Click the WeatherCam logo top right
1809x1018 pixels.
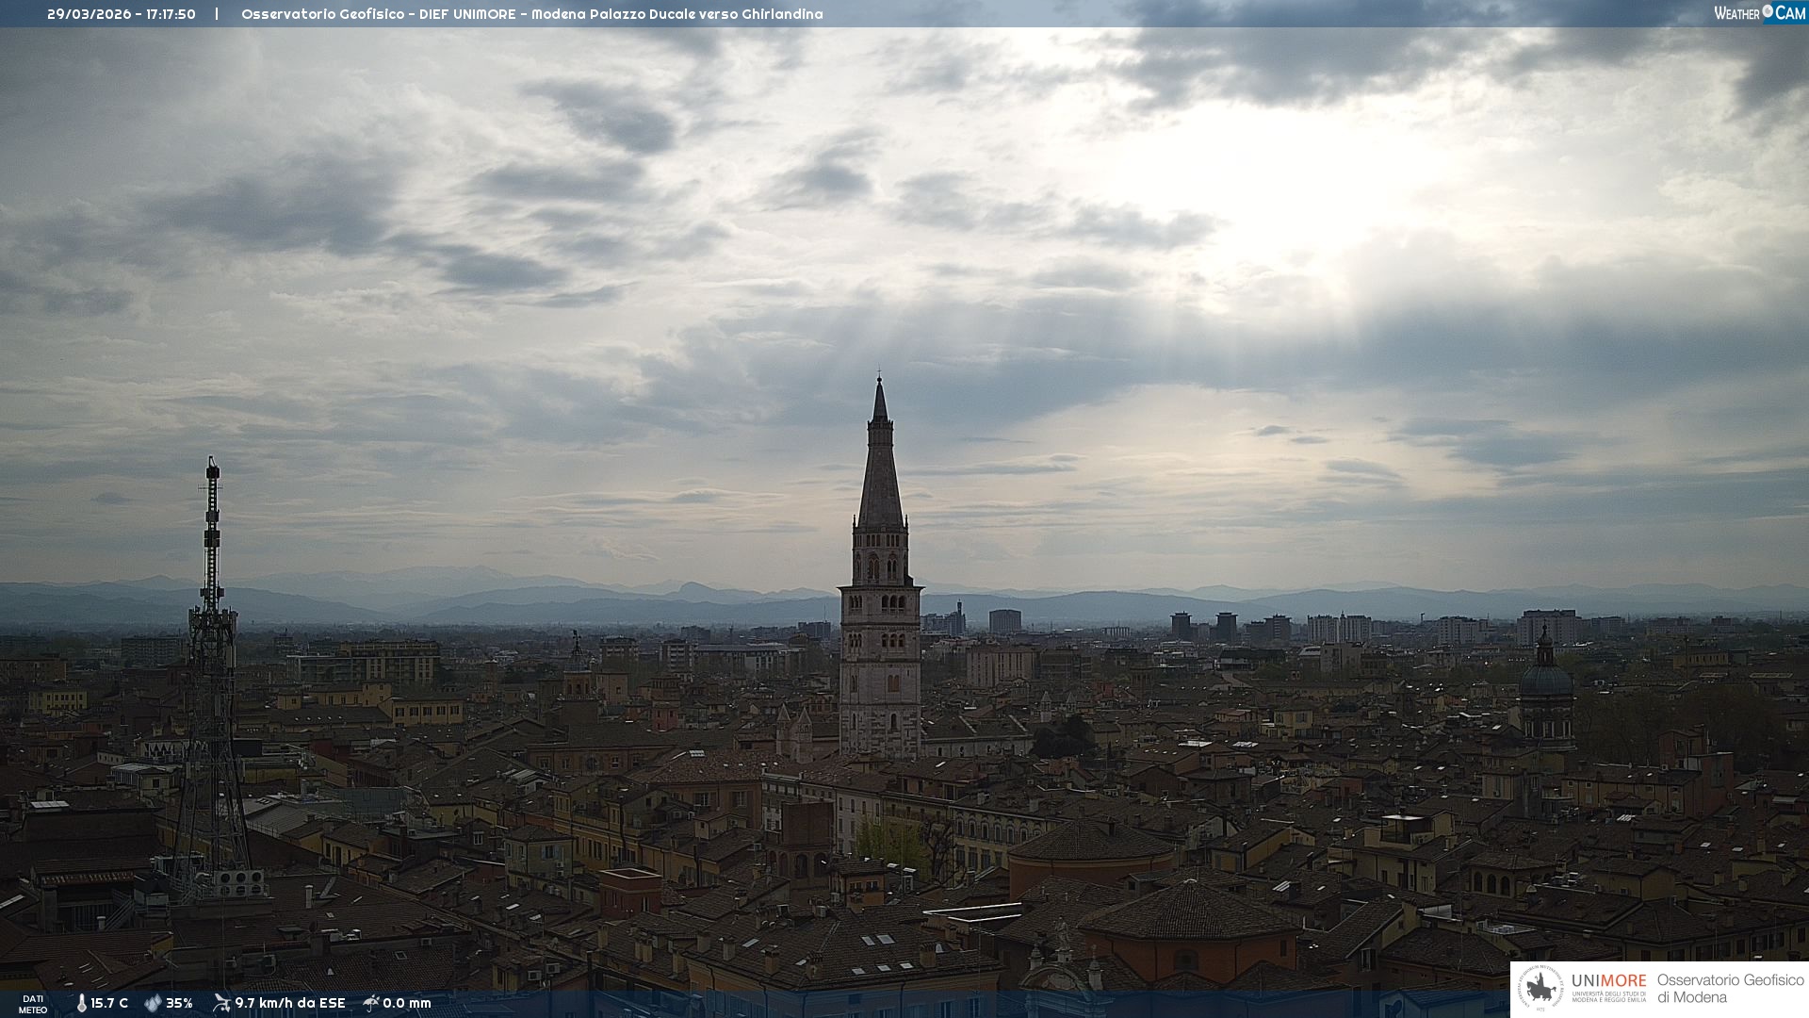click(1758, 12)
